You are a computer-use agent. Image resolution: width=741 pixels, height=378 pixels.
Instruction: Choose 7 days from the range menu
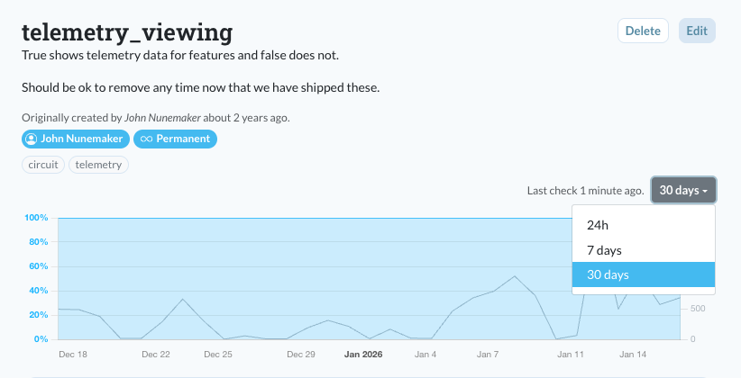604,250
